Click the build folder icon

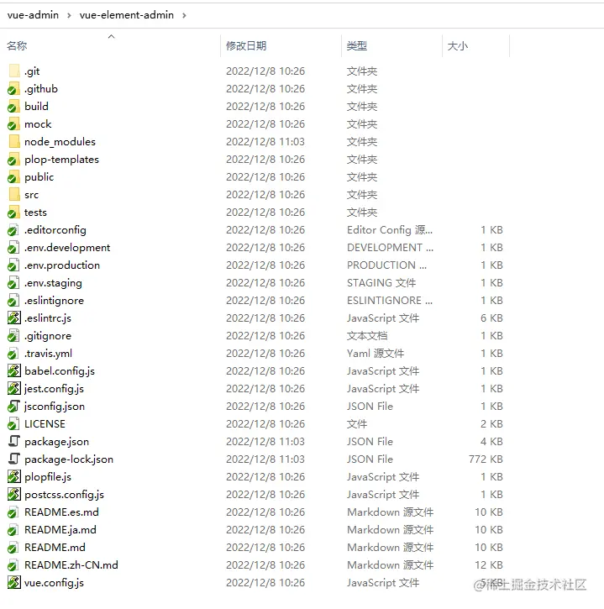coord(14,107)
